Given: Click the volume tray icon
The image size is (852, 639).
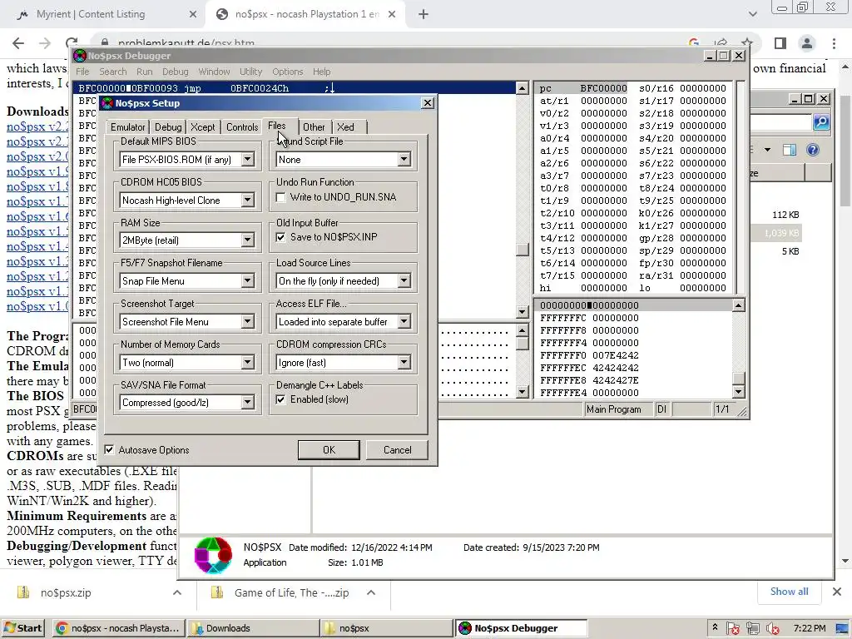Looking at the screenshot, I should [x=773, y=629].
